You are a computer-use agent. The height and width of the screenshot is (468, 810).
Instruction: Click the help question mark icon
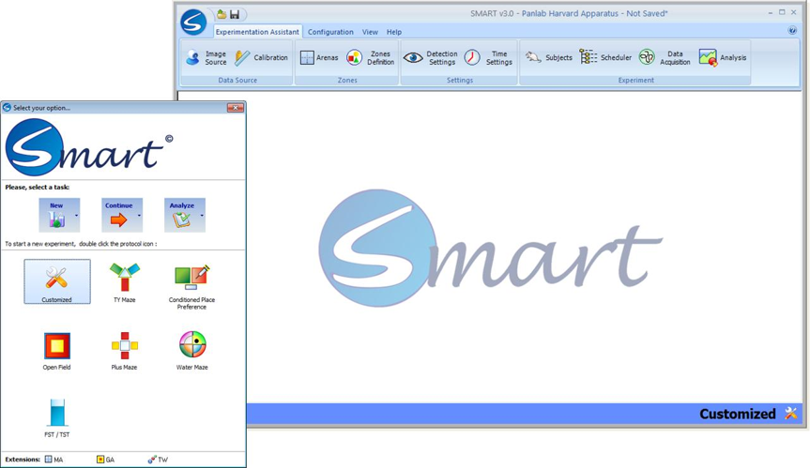[792, 30]
